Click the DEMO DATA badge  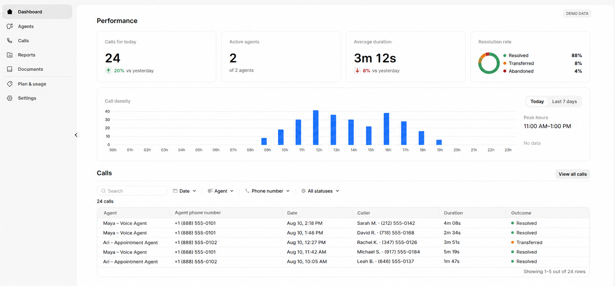577,14
